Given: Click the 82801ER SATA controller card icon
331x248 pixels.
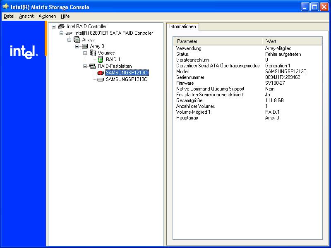Looking at the screenshot, I should click(69, 33).
